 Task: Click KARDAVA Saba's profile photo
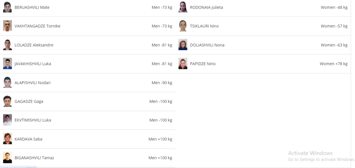click(x=8, y=139)
